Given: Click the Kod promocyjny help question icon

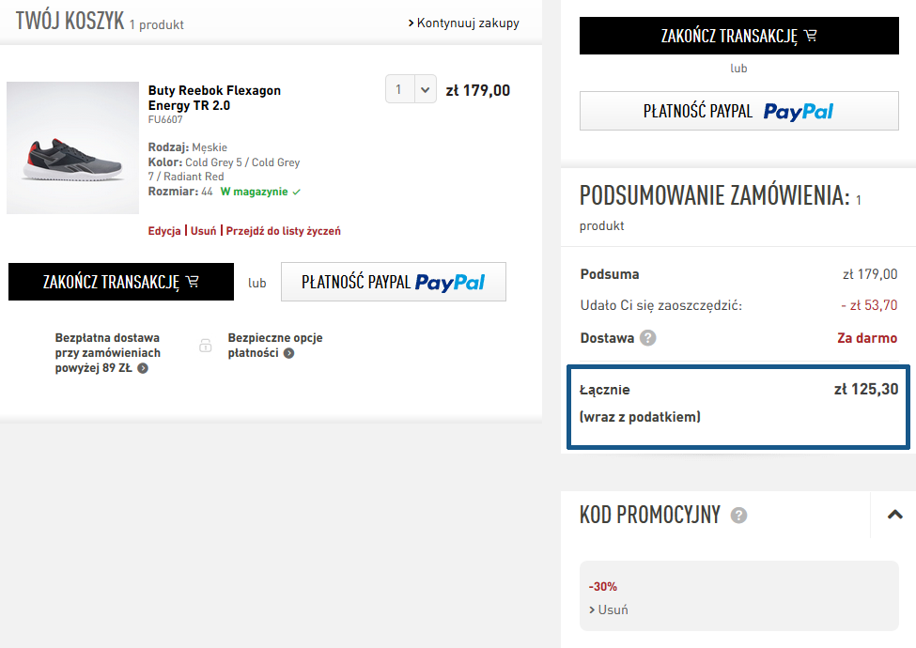Looking at the screenshot, I should 738,516.
